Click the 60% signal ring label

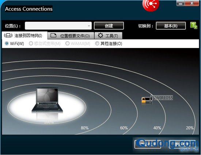pyautogui.click(x=124, y=128)
